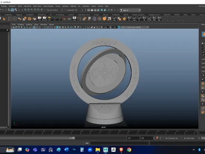Toggle the lower checkbox in right panel

tap(203, 55)
